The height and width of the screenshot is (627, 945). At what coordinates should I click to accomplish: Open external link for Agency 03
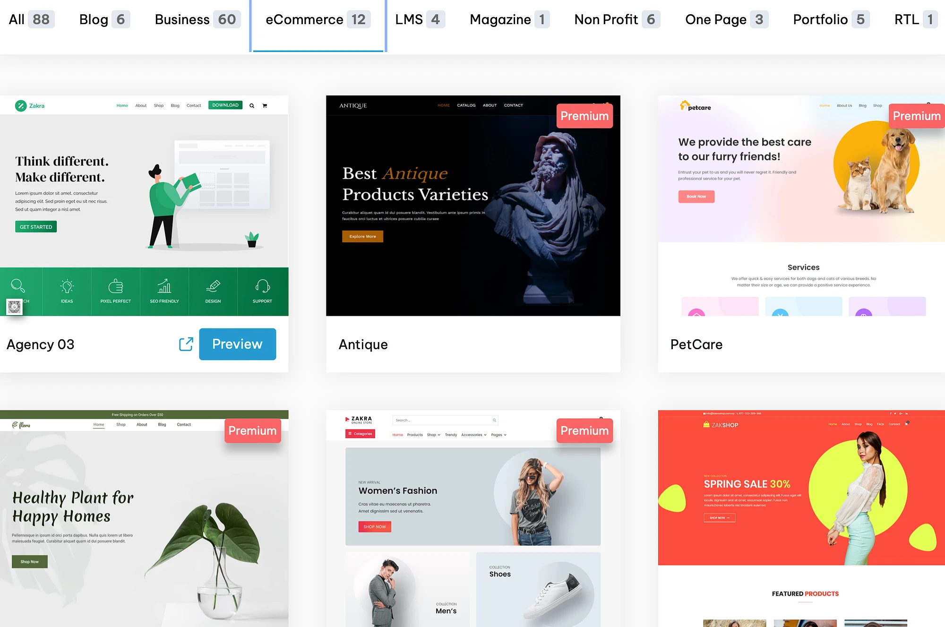[186, 344]
